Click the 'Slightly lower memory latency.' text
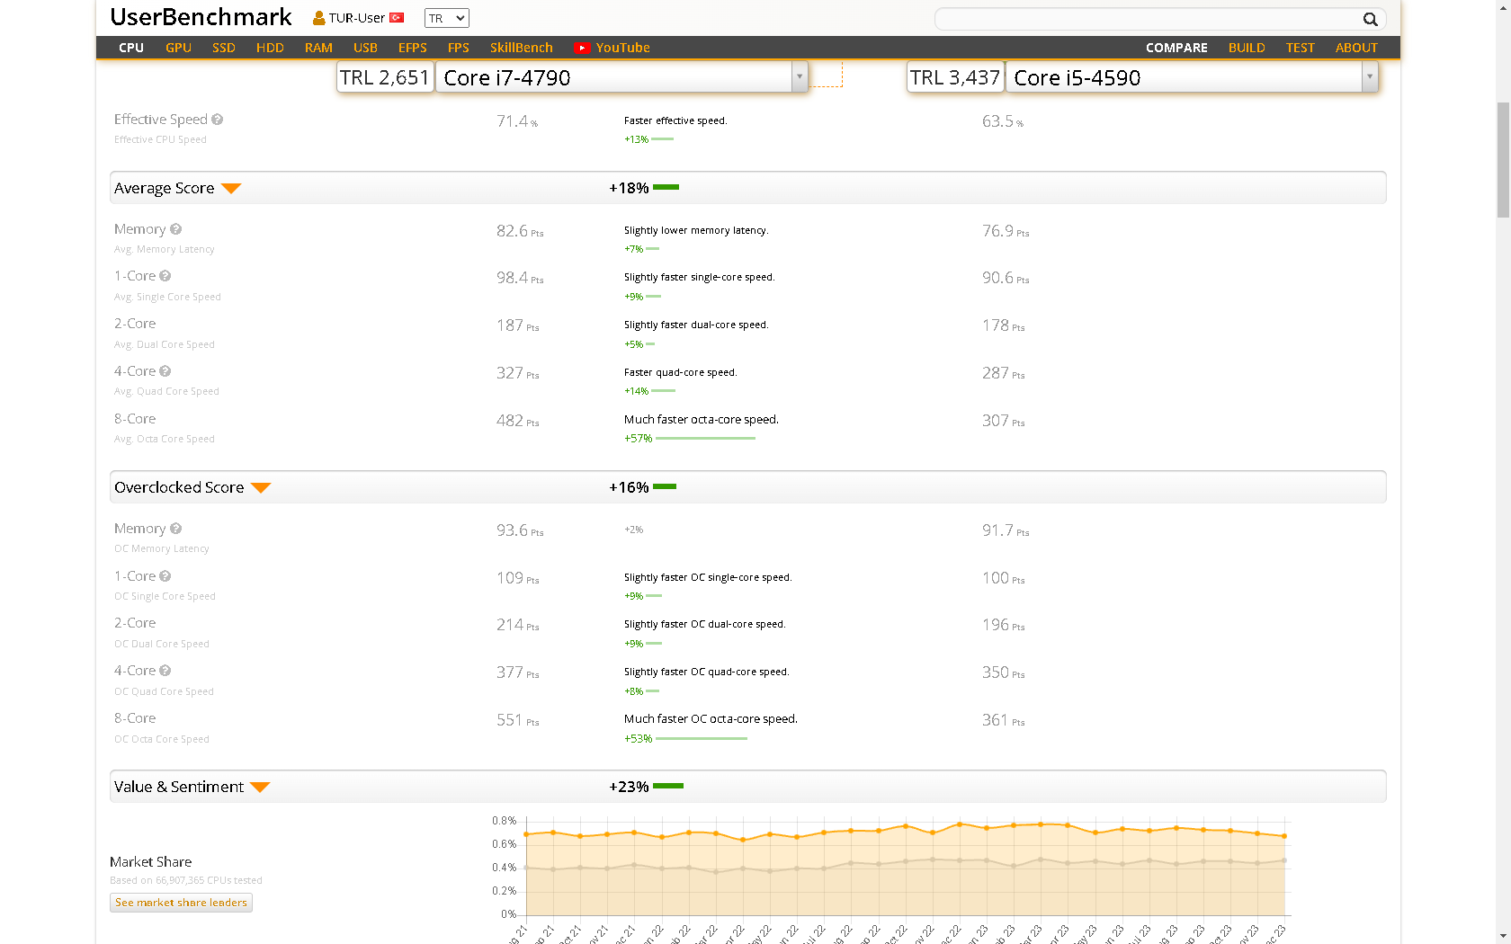1511x944 pixels. coord(696,230)
